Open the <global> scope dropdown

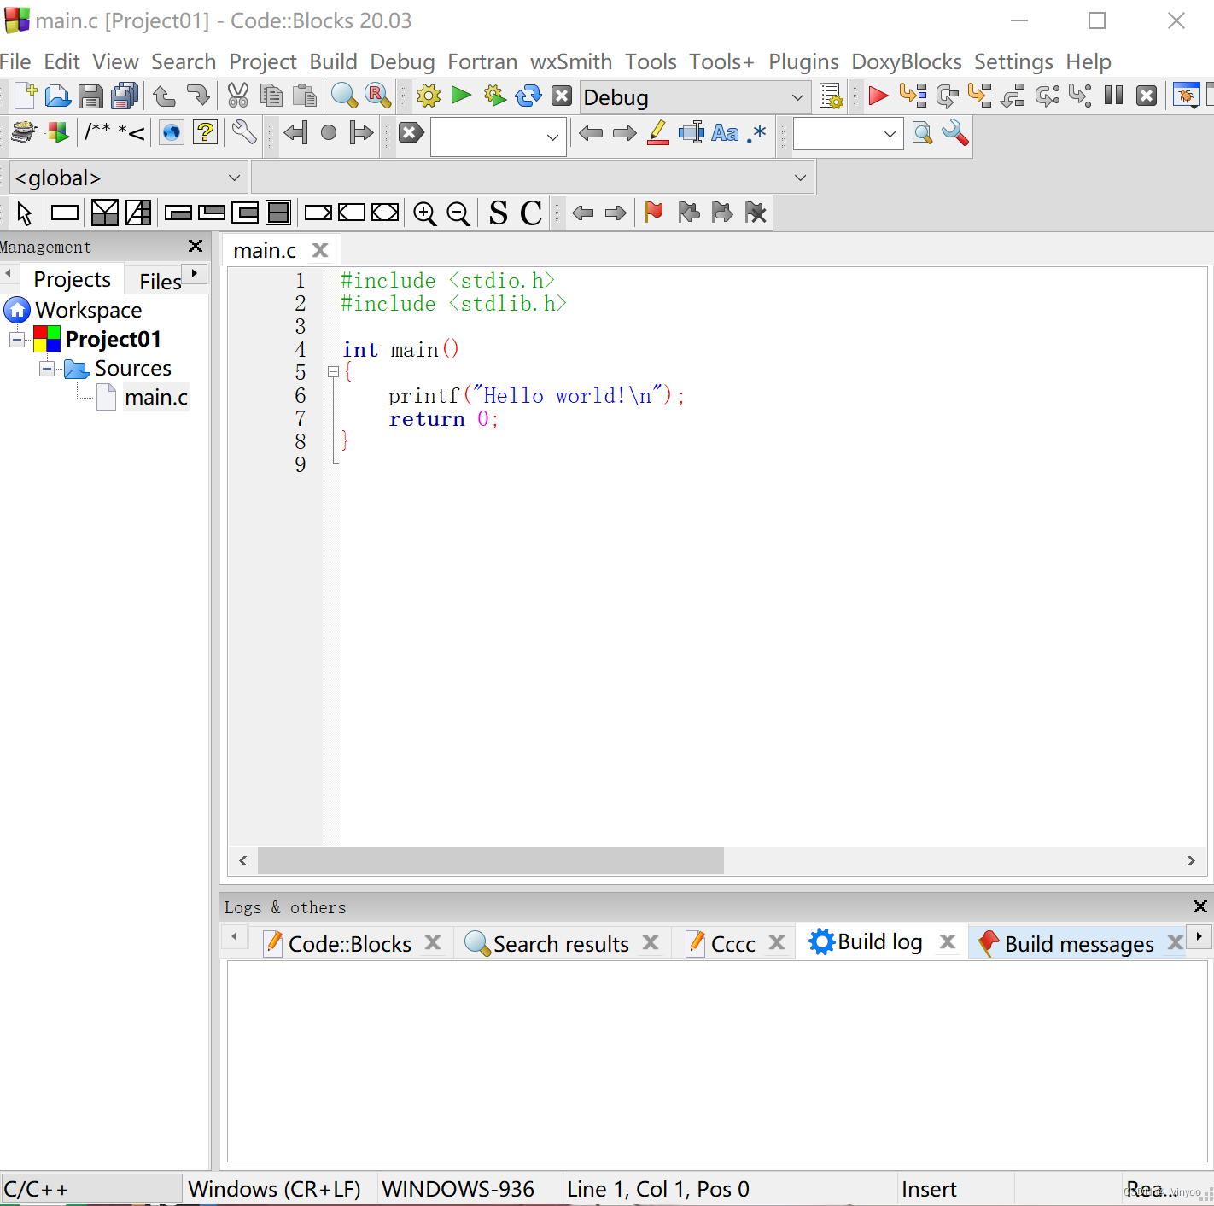click(x=128, y=178)
